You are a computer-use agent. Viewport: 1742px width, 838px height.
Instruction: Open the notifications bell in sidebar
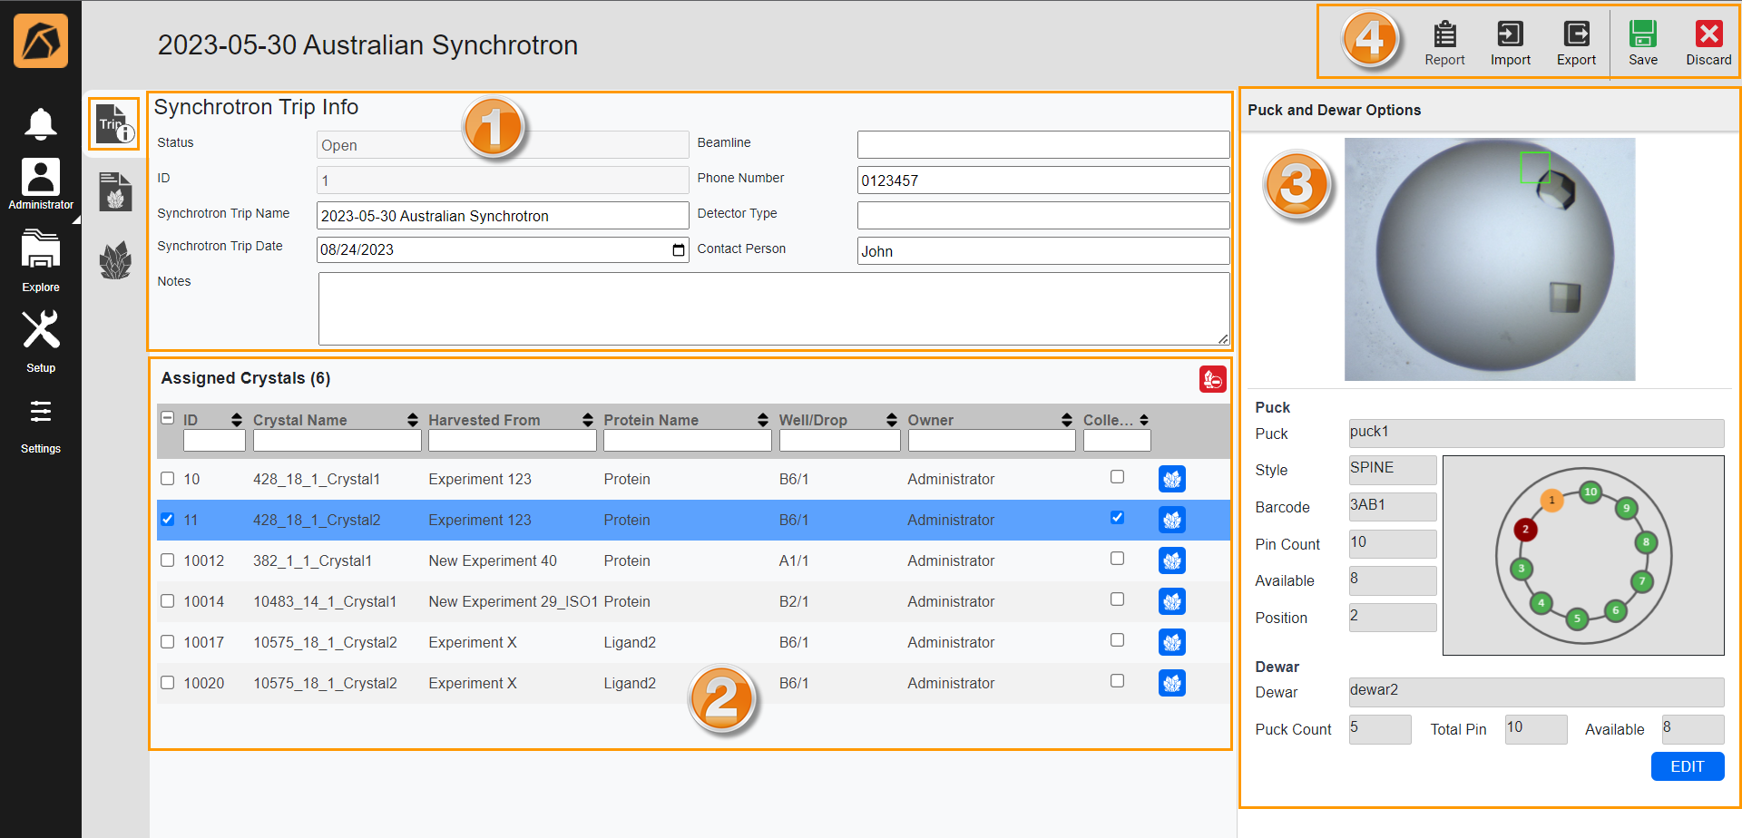(x=40, y=123)
